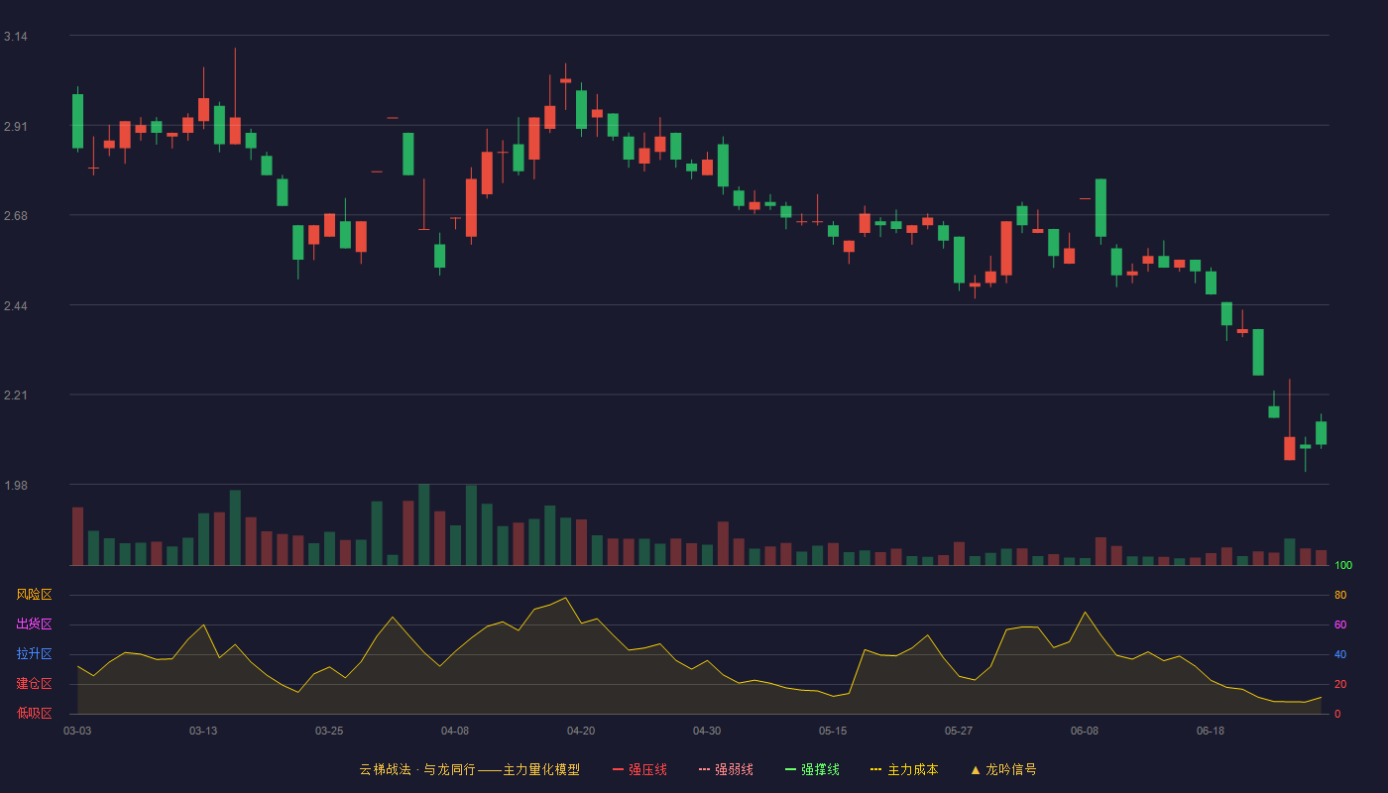The width and height of the screenshot is (1388, 793).
Task: Click the 03-03 date axis label
Action: (x=77, y=731)
